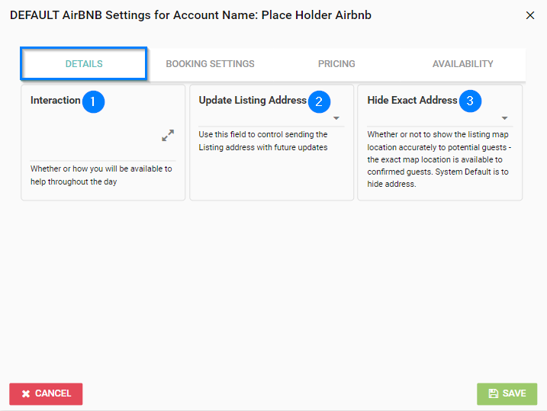Select the Hide Exact Address heading

[x=412, y=101]
